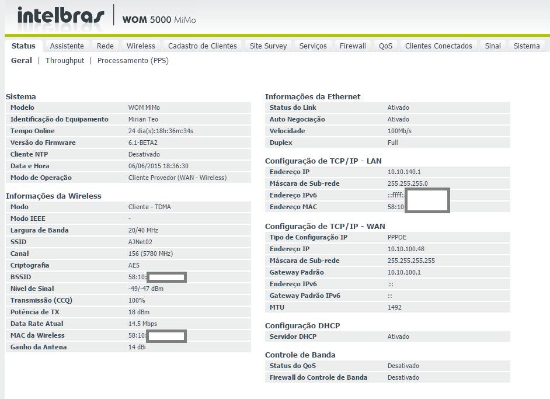550x399 pixels.
Task: Click the WOM 5000 MiMo product title
Action: click(159, 20)
